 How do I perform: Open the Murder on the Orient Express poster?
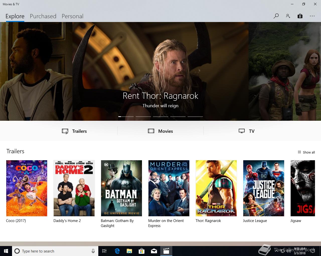169,188
